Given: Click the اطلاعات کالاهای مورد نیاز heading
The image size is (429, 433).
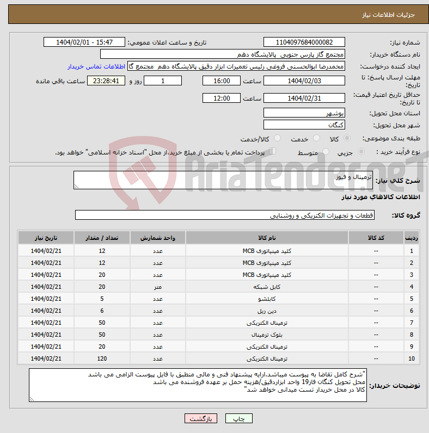Looking at the screenshot, I should coord(381,197).
